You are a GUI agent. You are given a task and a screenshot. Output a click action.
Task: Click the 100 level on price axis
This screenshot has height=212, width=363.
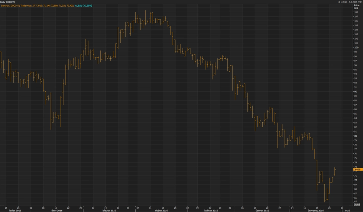[356, 48]
